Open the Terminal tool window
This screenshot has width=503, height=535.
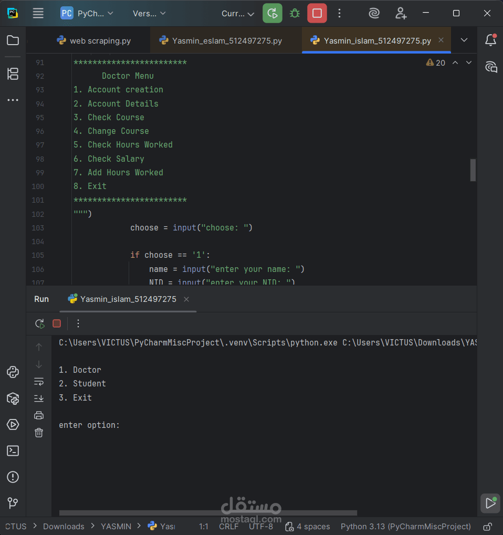pos(13,450)
